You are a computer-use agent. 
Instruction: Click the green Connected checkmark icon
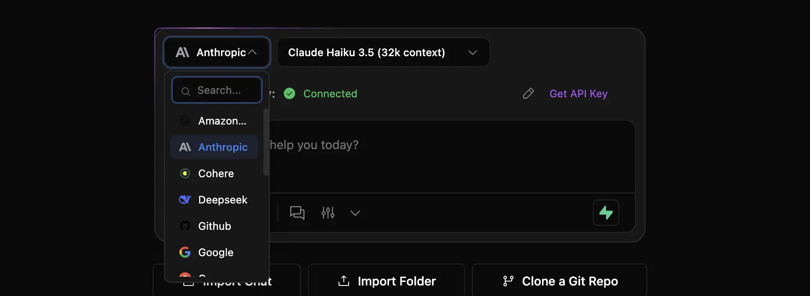tap(289, 93)
